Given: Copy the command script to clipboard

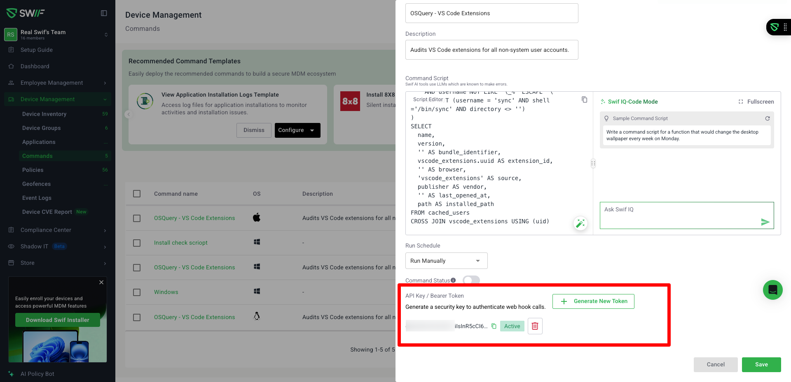Looking at the screenshot, I should 584,100.
